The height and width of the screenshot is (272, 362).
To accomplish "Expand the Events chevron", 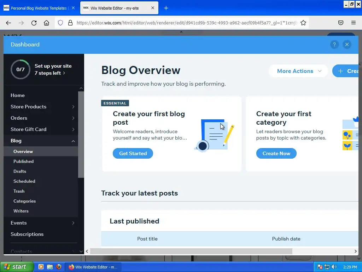I will pyautogui.click(x=73, y=223).
